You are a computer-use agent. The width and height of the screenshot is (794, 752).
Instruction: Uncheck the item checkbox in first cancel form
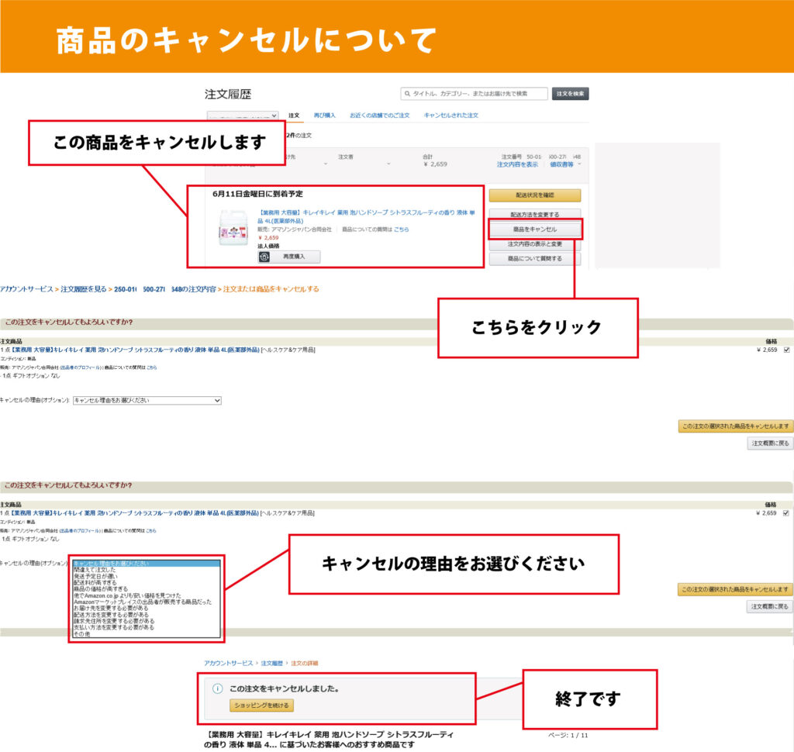(786, 350)
